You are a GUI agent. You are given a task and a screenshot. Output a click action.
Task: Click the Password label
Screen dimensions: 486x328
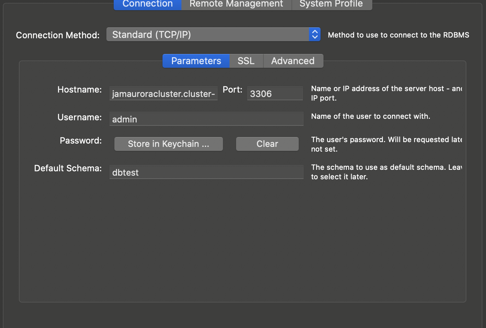pyautogui.click(x=81, y=141)
